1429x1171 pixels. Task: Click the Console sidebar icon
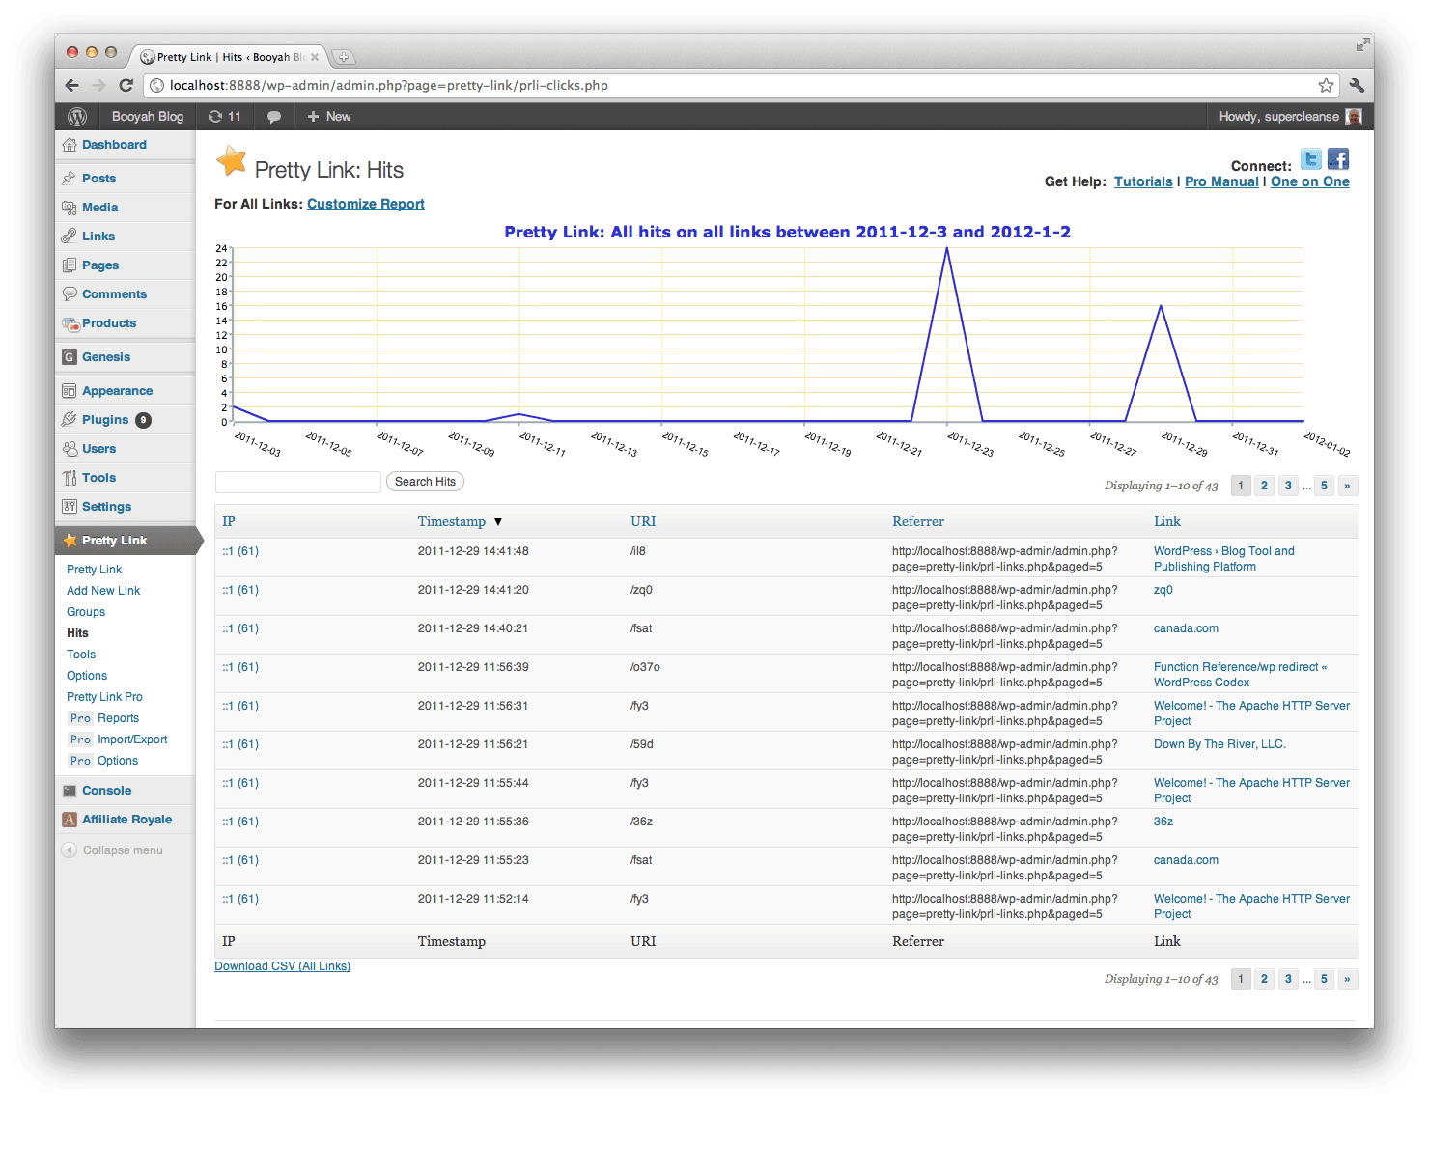70,791
